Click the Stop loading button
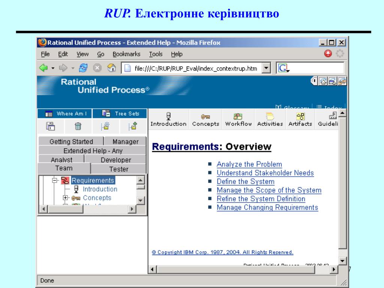Viewport: 384px width, 288px height. coord(97,68)
